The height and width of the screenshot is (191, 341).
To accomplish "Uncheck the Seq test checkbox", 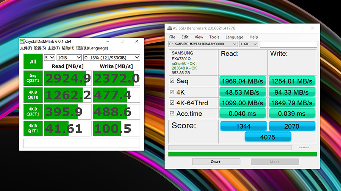I will pos(172,81).
